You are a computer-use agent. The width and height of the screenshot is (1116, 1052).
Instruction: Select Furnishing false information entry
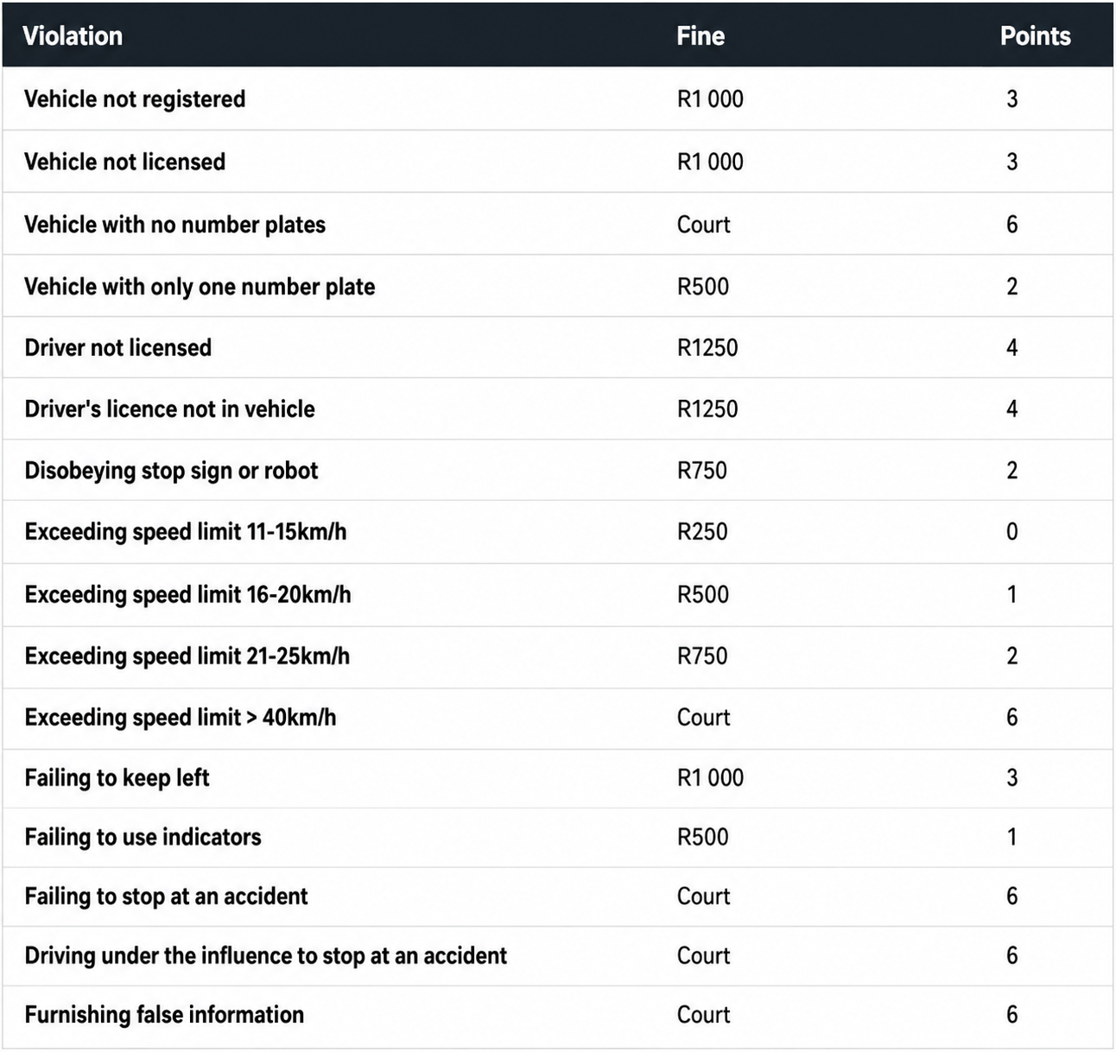pos(164,1015)
